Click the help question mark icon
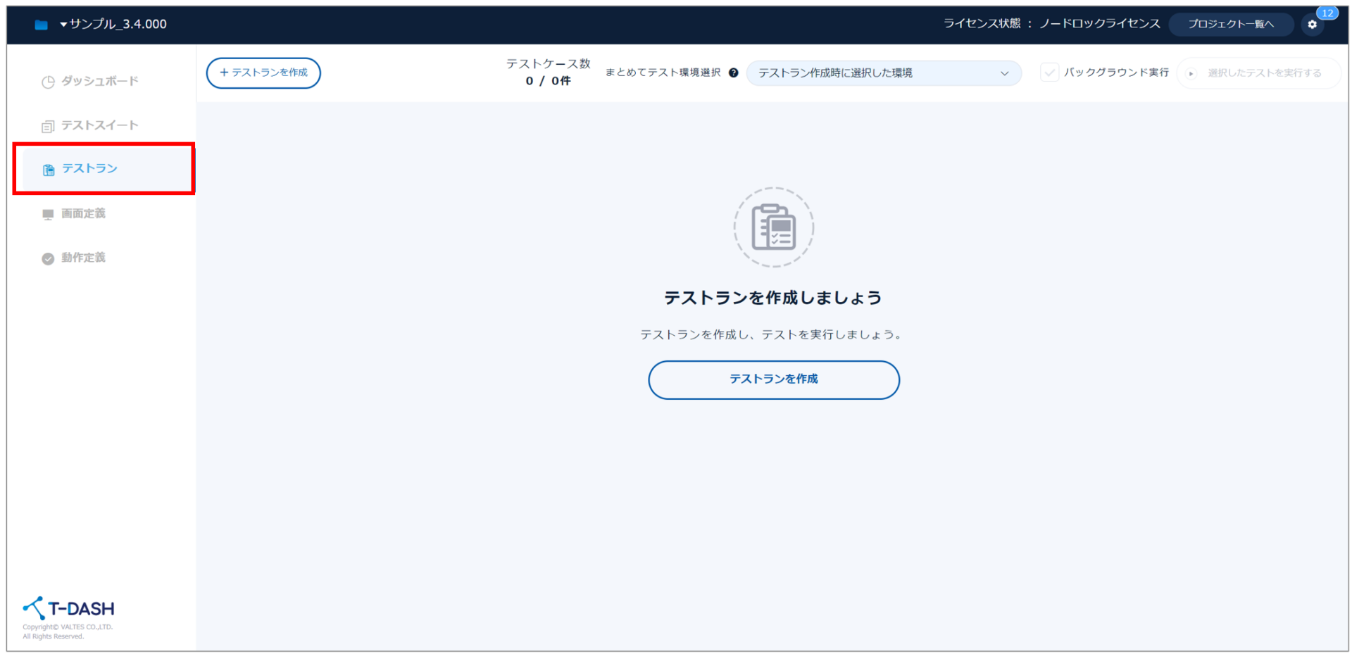Image resolution: width=1352 pixels, height=654 pixels. coord(733,73)
